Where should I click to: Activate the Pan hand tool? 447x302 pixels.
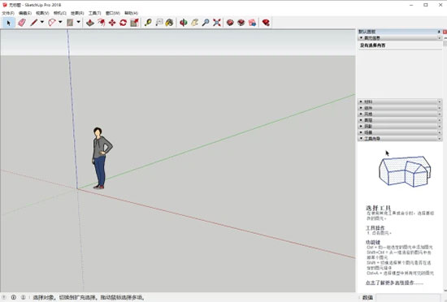coord(194,23)
